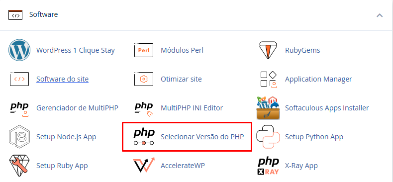Click the Python logo icon

point(268,137)
